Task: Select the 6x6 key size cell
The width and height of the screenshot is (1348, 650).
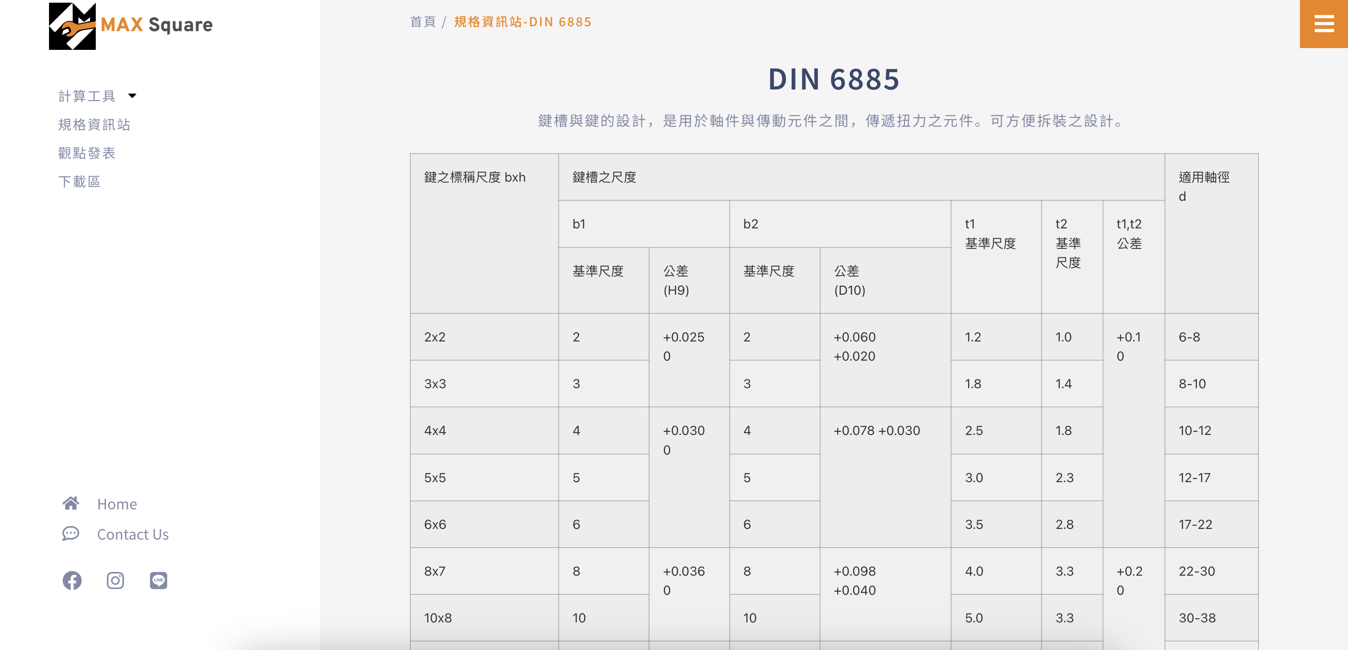Action: pyautogui.click(x=484, y=524)
